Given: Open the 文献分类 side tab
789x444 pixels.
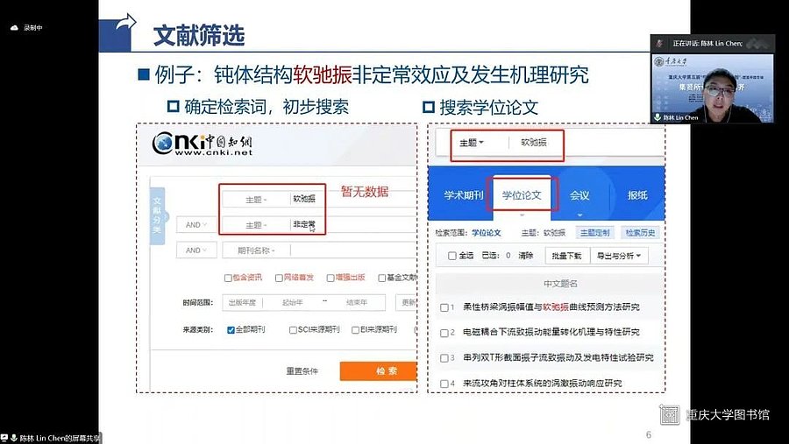Looking at the screenshot, I should pyautogui.click(x=158, y=215).
